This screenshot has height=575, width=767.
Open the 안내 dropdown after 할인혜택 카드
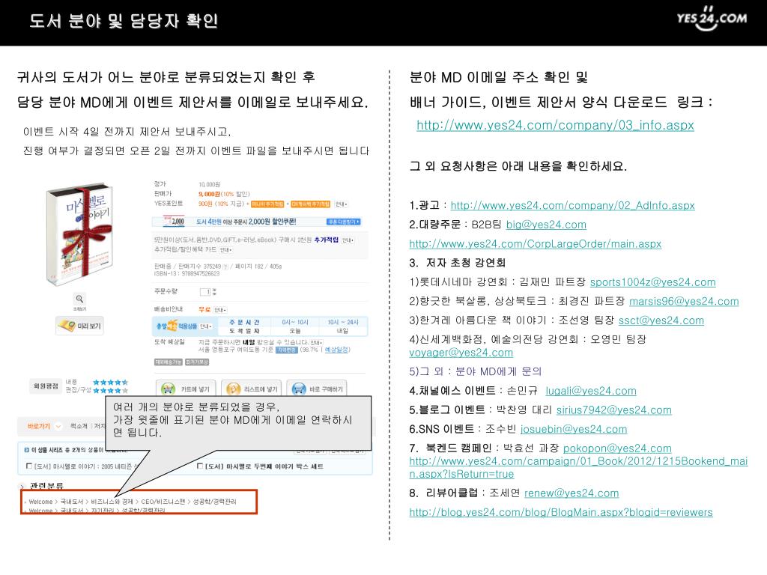pos(225,250)
